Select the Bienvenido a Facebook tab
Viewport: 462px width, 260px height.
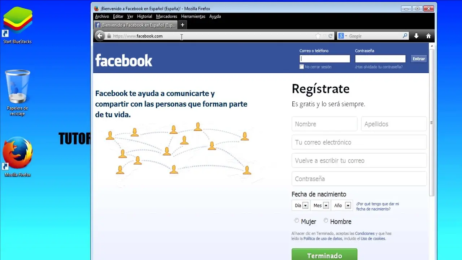(136, 25)
